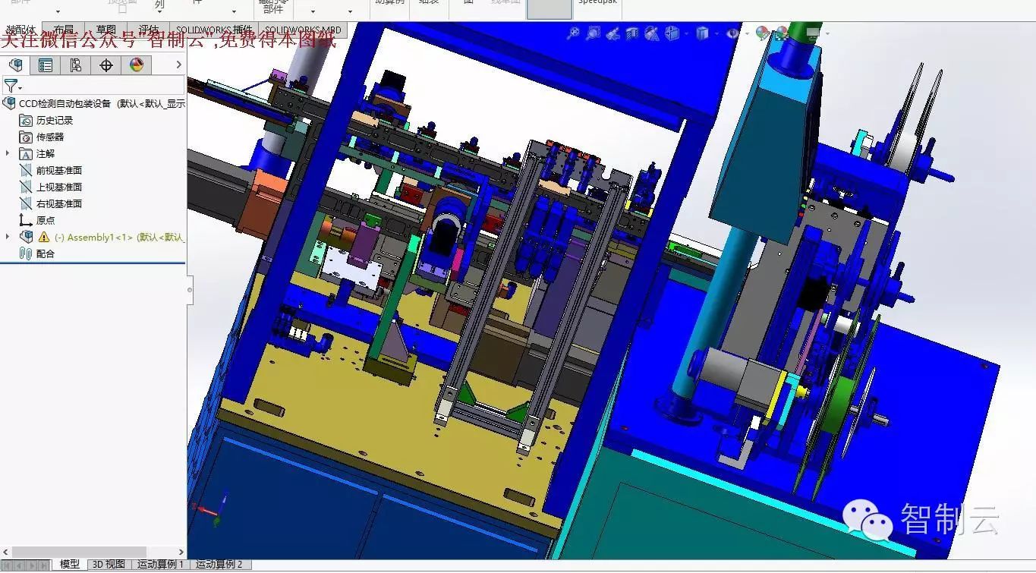Open the 布局 ribbon tab
This screenshot has height=573, width=1036.
64,30
